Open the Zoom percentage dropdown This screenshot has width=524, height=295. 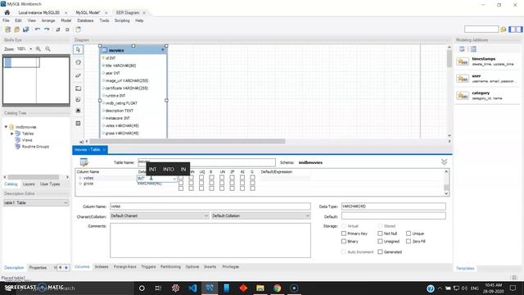[31, 49]
